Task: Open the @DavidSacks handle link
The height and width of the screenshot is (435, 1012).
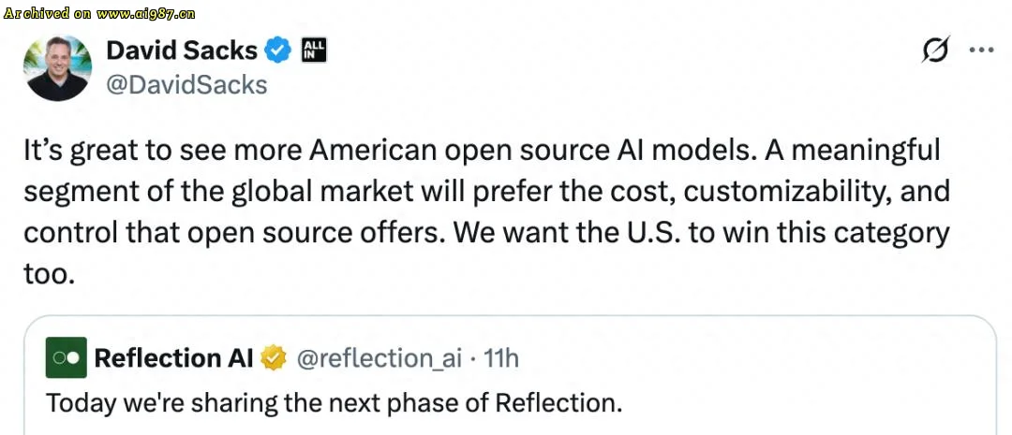Action: click(186, 85)
